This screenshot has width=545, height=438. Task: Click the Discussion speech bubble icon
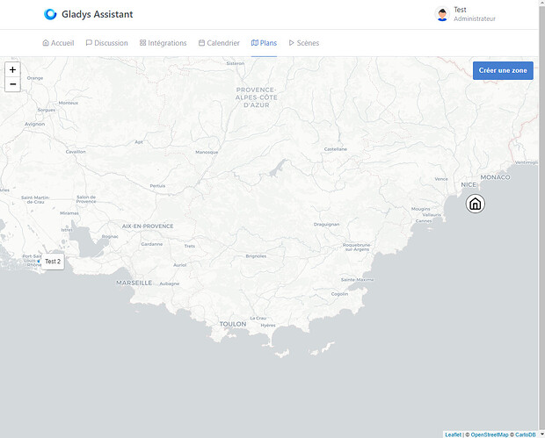[89, 43]
